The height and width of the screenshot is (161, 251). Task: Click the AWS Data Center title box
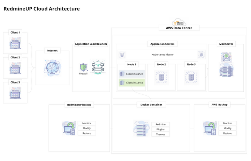pos(179,28)
